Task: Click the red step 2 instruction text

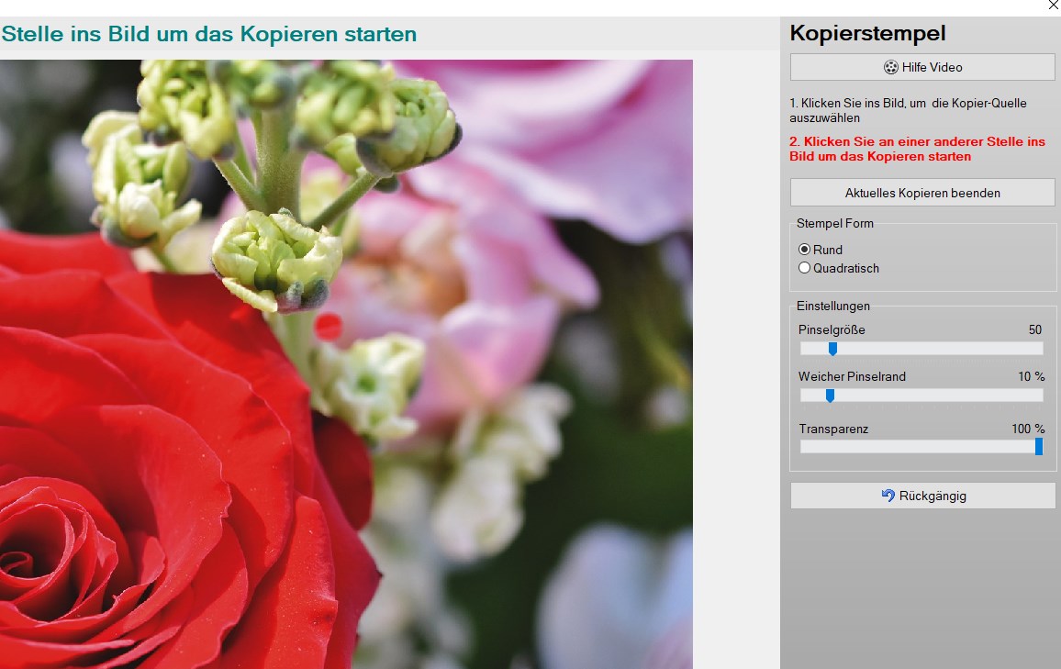Action: [x=917, y=149]
